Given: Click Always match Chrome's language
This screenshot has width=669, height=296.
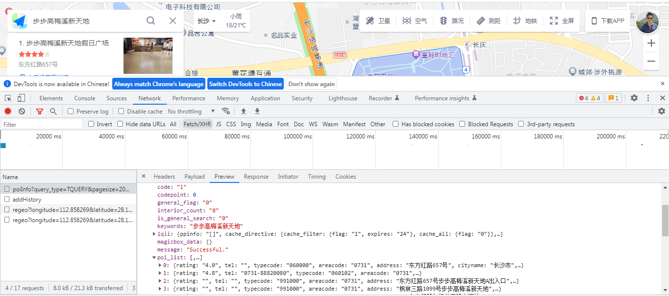Looking at the screenshot, I should (x=159, y=84).
